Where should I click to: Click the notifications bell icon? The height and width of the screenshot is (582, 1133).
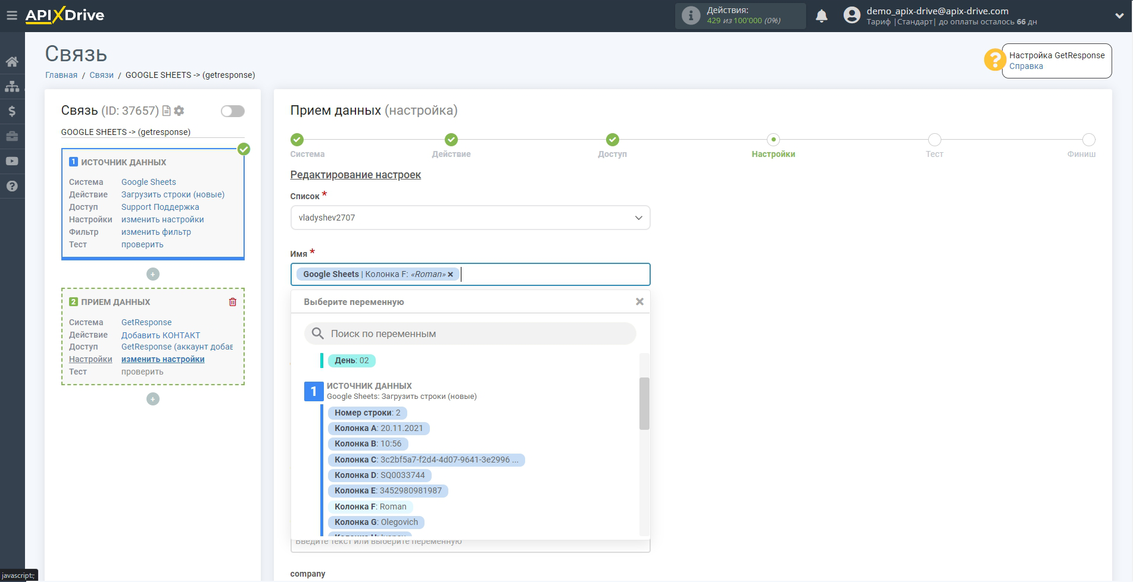822,16
